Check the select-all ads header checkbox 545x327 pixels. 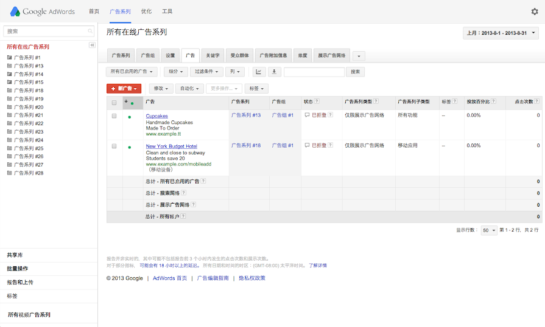114,102
